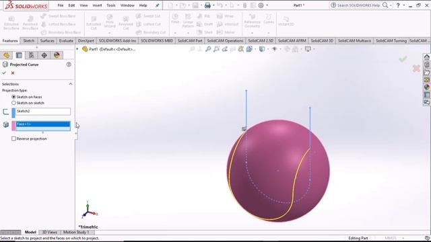Cancel the Projected Curve with red X
Viewport: 431px width, 242px height.
[13, 73]
